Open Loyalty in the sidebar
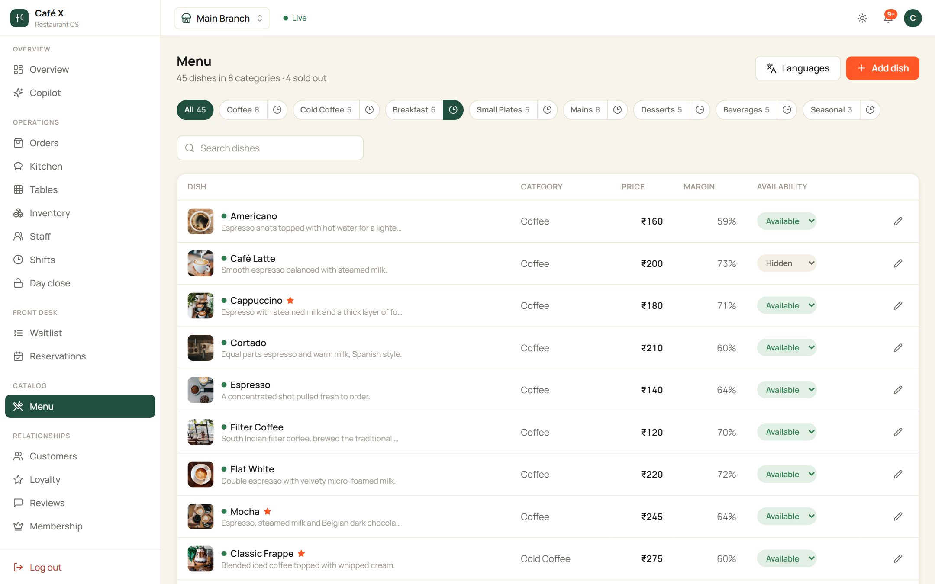The width and height of the screenshot is (935, 584). pos(80,479)
